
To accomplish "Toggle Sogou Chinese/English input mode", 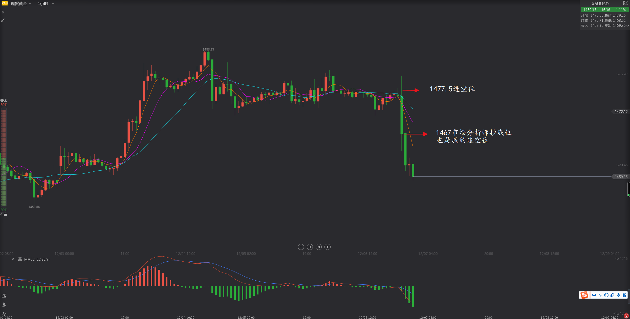I will click(594, 295).
